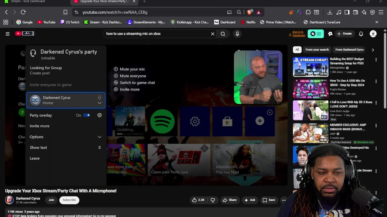Open the browser hamburger main menu
Image resolution: width=387 pixels, height=217 pixels.
click(x=381, y=12)
